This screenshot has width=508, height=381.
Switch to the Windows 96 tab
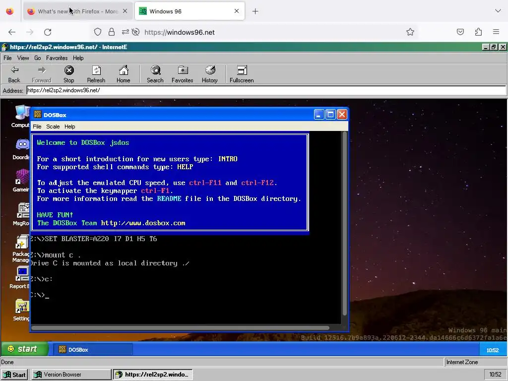point(190,11)
